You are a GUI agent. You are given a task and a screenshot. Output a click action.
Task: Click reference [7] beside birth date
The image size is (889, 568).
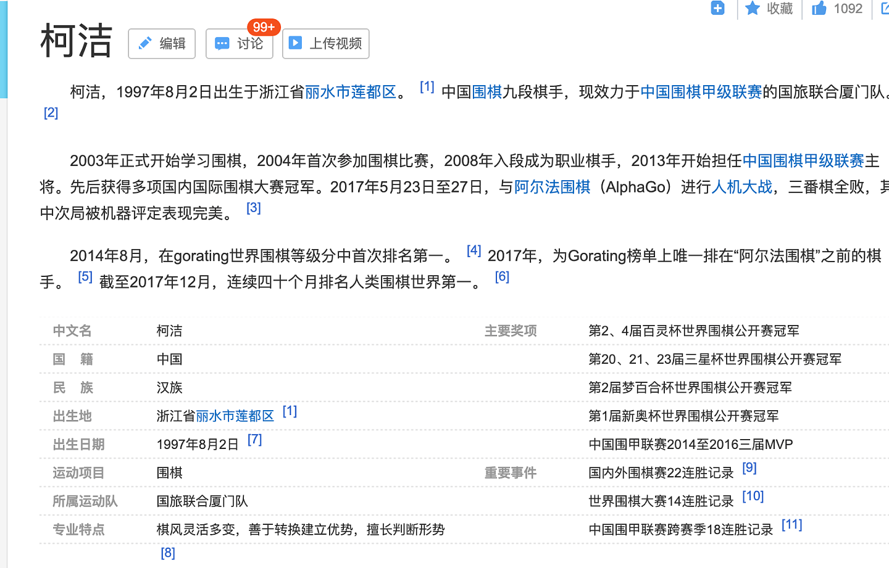pyautogui.click(x=255, y=440)
